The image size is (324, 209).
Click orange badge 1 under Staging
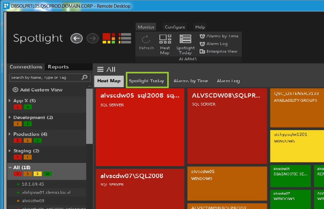click(x=28, y=157)
